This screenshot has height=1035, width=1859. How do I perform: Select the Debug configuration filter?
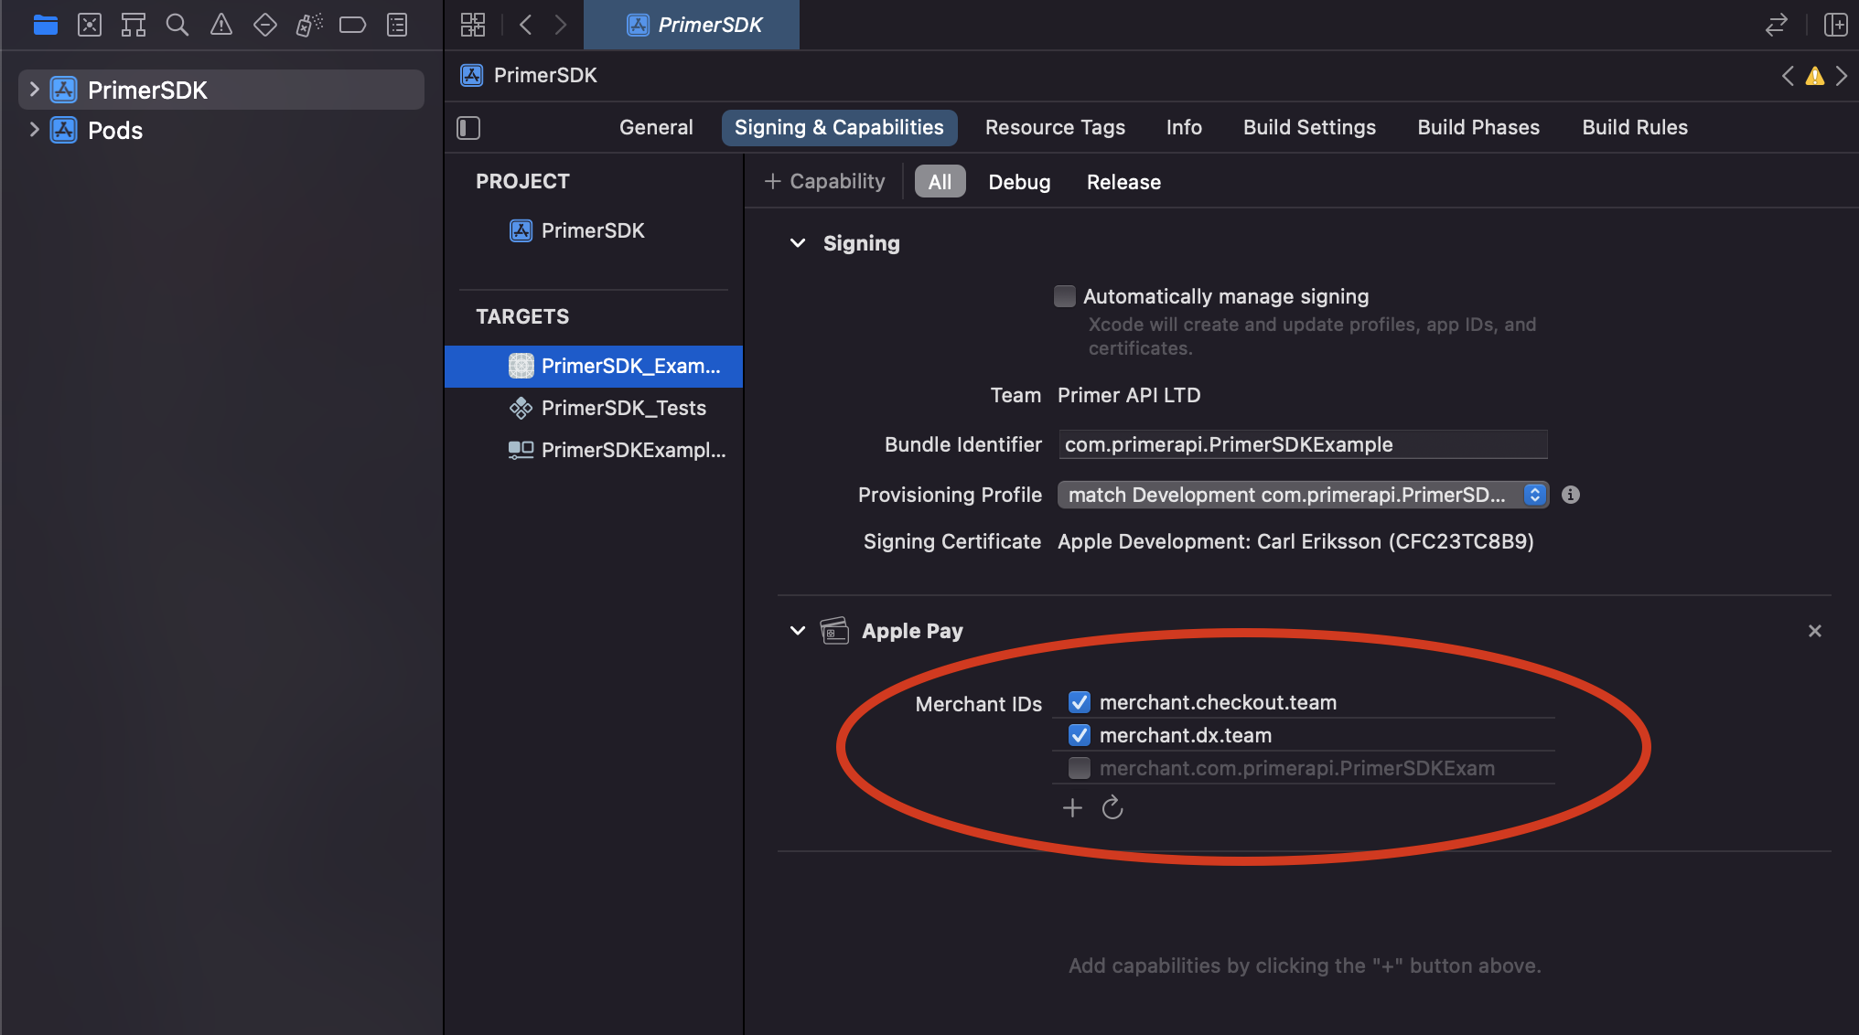click(1019, 182)
